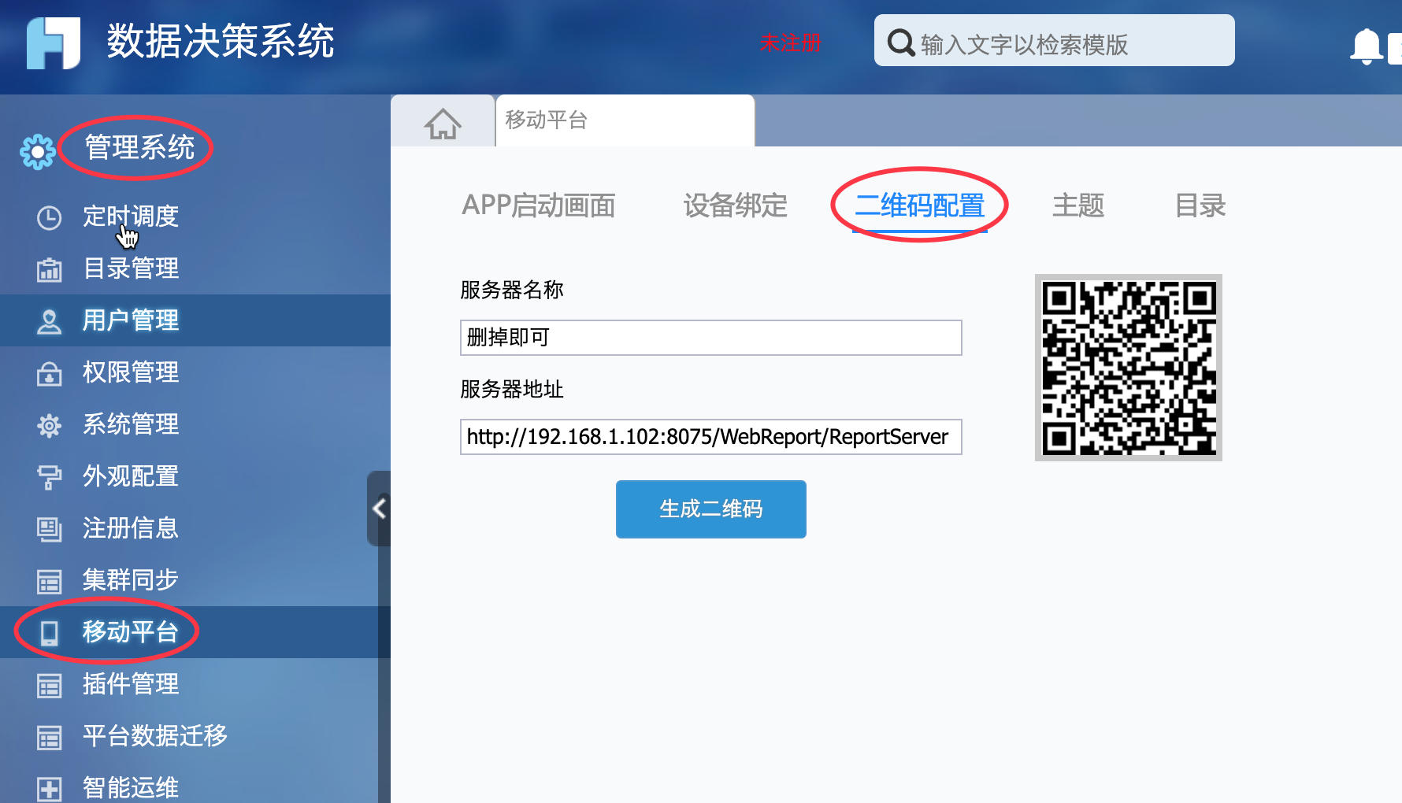Click the 生成二维码 button
1402x803 pixels.
[x=711, y=509]
